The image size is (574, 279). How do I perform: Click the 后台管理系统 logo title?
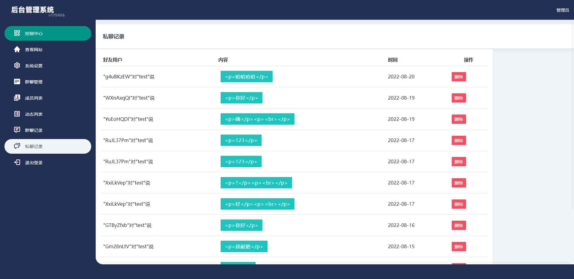[33, 10]
